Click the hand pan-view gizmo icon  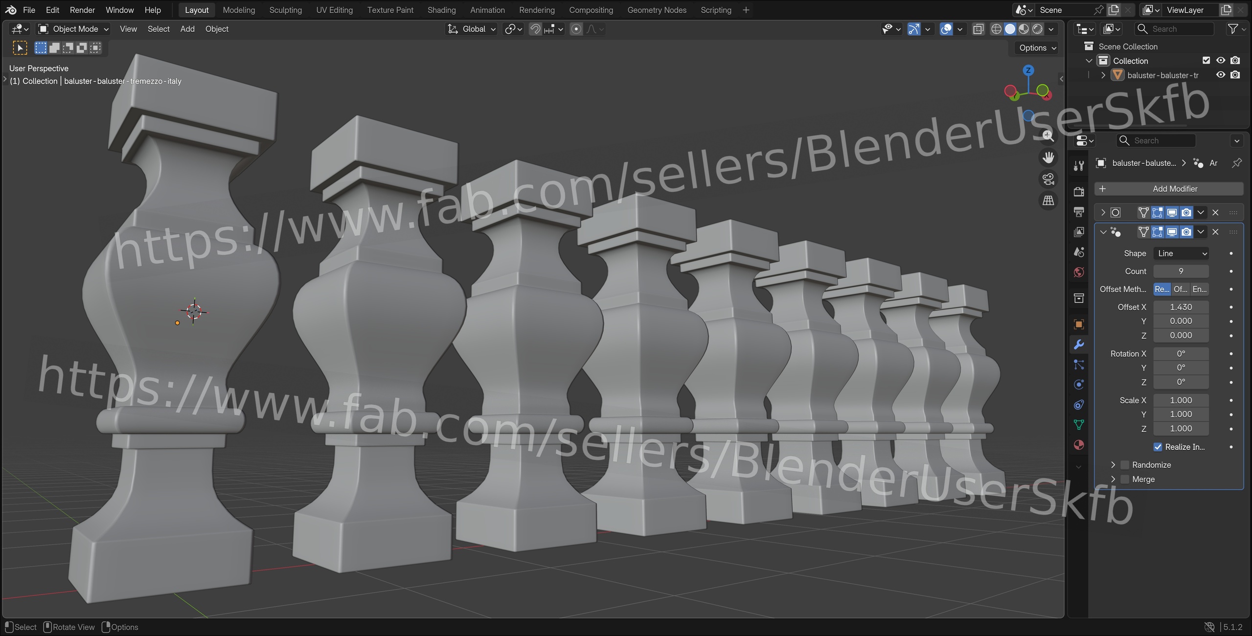click(x=1048, y=158)
